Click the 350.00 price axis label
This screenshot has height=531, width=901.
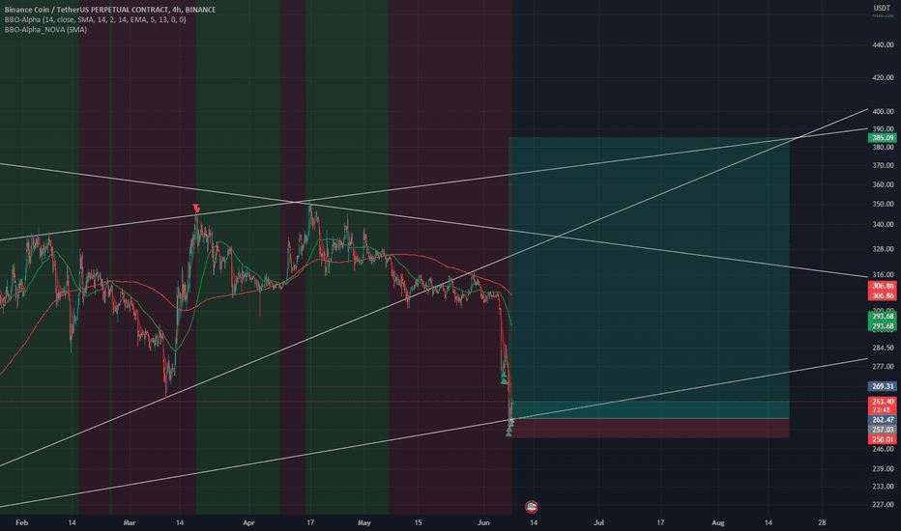click(x=882, y=204)
